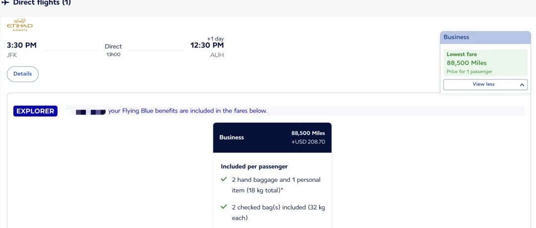The width and height of the screenshot is (536, 228).
Task: Click the green checkmark beside checked bags
Action: pyautogui.click(x=224, y=207)
